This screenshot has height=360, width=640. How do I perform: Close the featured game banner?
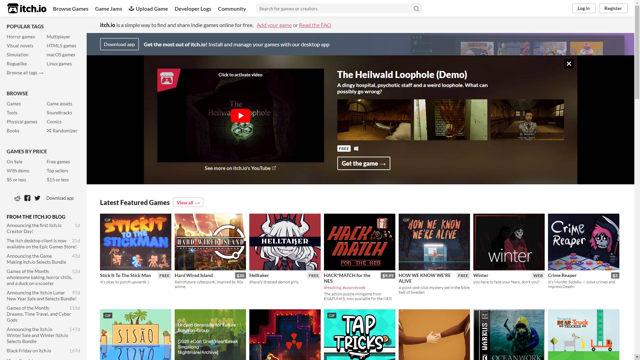tap(569, 64)
